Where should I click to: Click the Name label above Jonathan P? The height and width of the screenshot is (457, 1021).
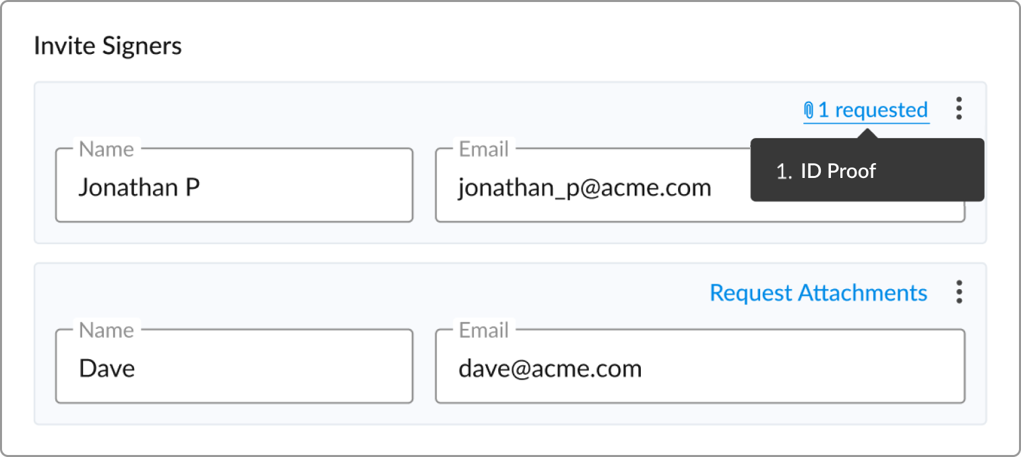pos(106,148)
